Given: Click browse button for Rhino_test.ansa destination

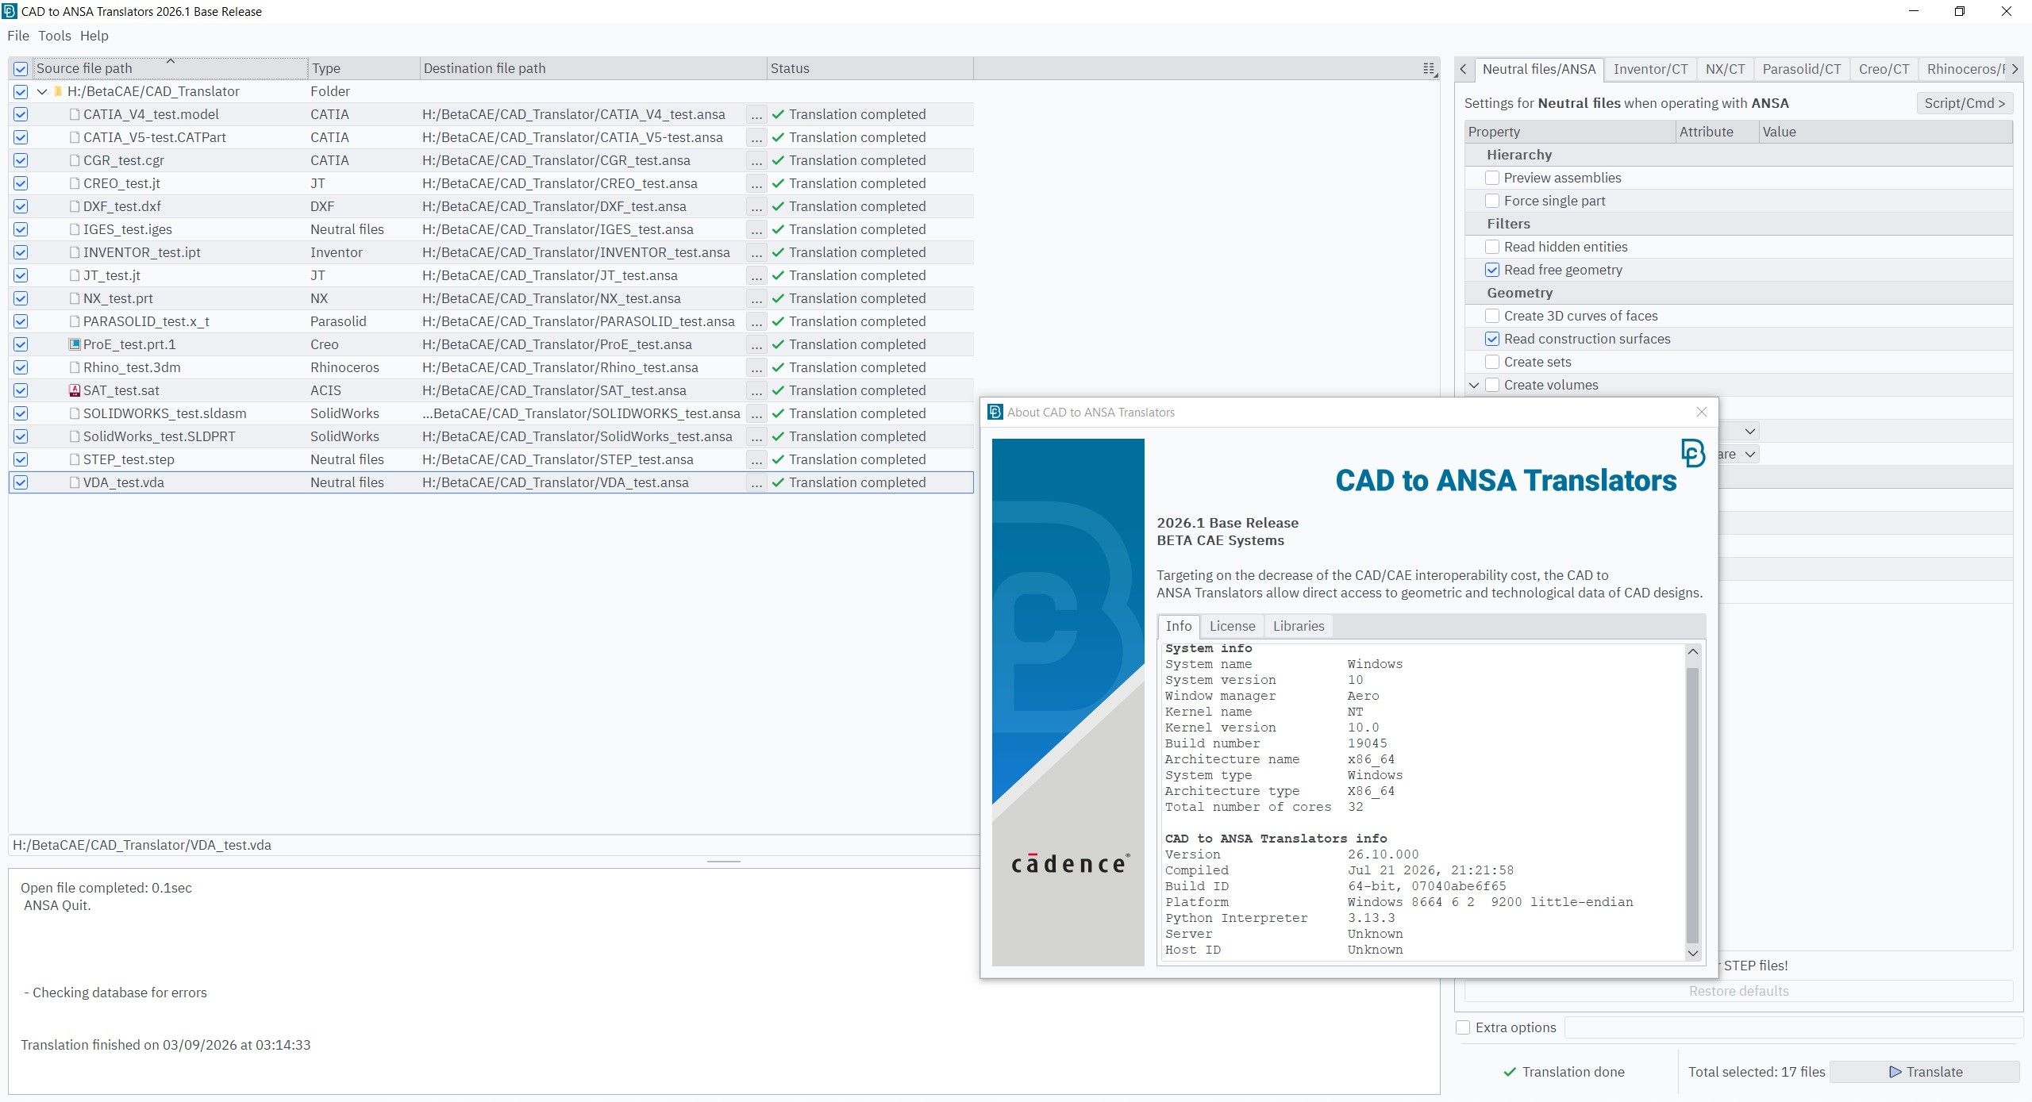Looking at the screenshot, I should tap(756, 367).
